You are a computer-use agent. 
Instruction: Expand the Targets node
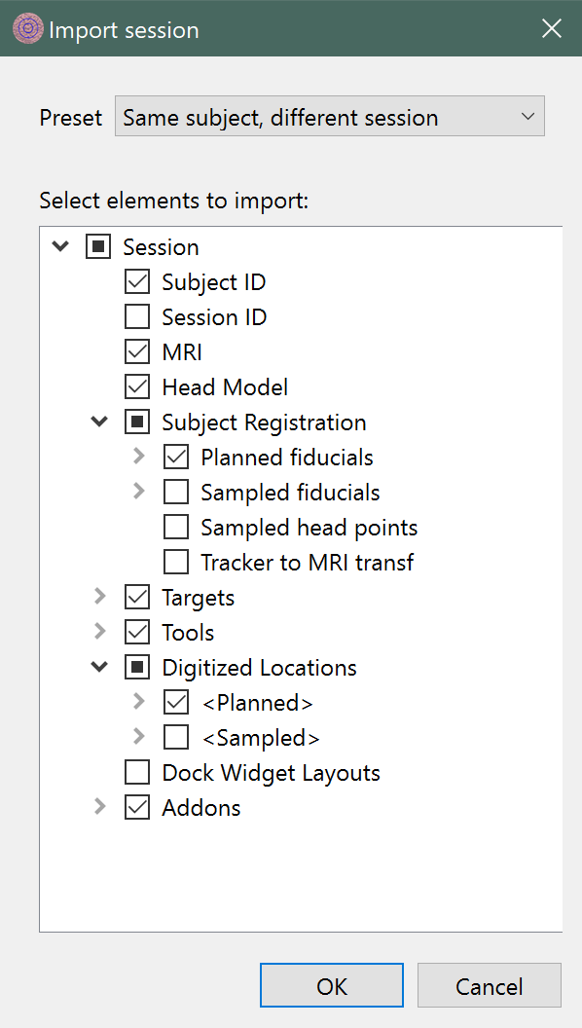[x=99, y=597]
